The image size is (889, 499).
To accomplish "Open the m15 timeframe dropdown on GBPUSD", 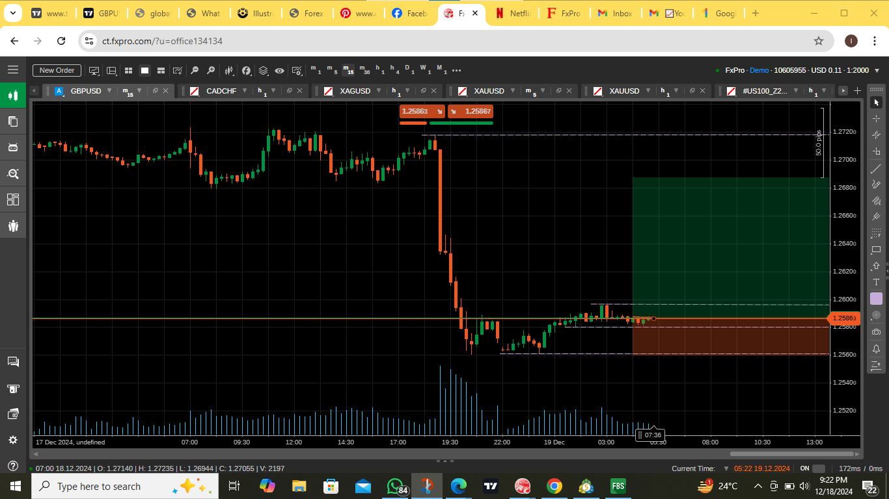I will coord(139,91).
